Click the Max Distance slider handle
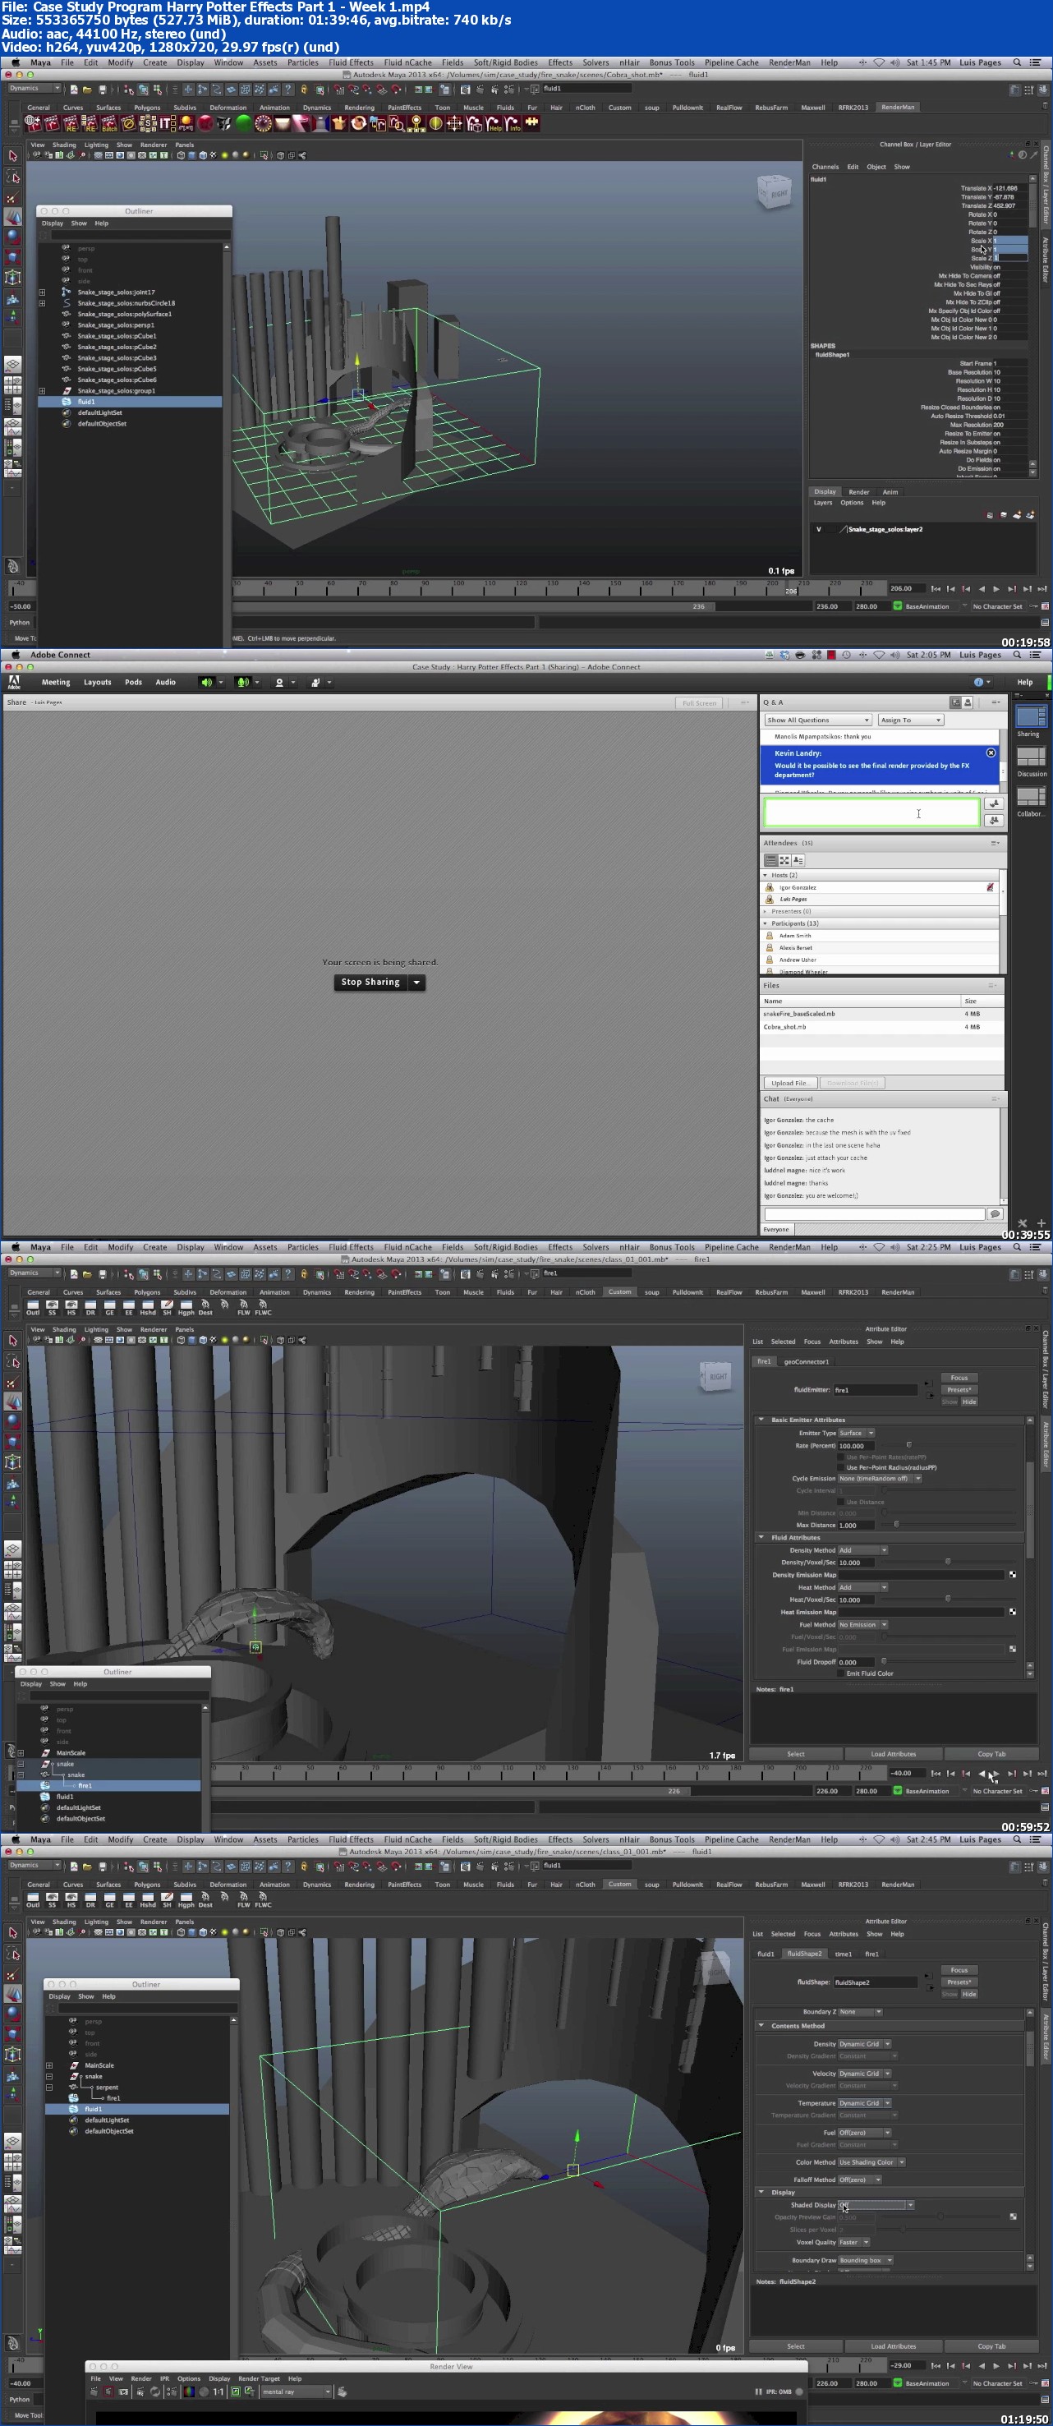The width and height of the screenshot is (1053, 2426). [x=896, y=1524]
